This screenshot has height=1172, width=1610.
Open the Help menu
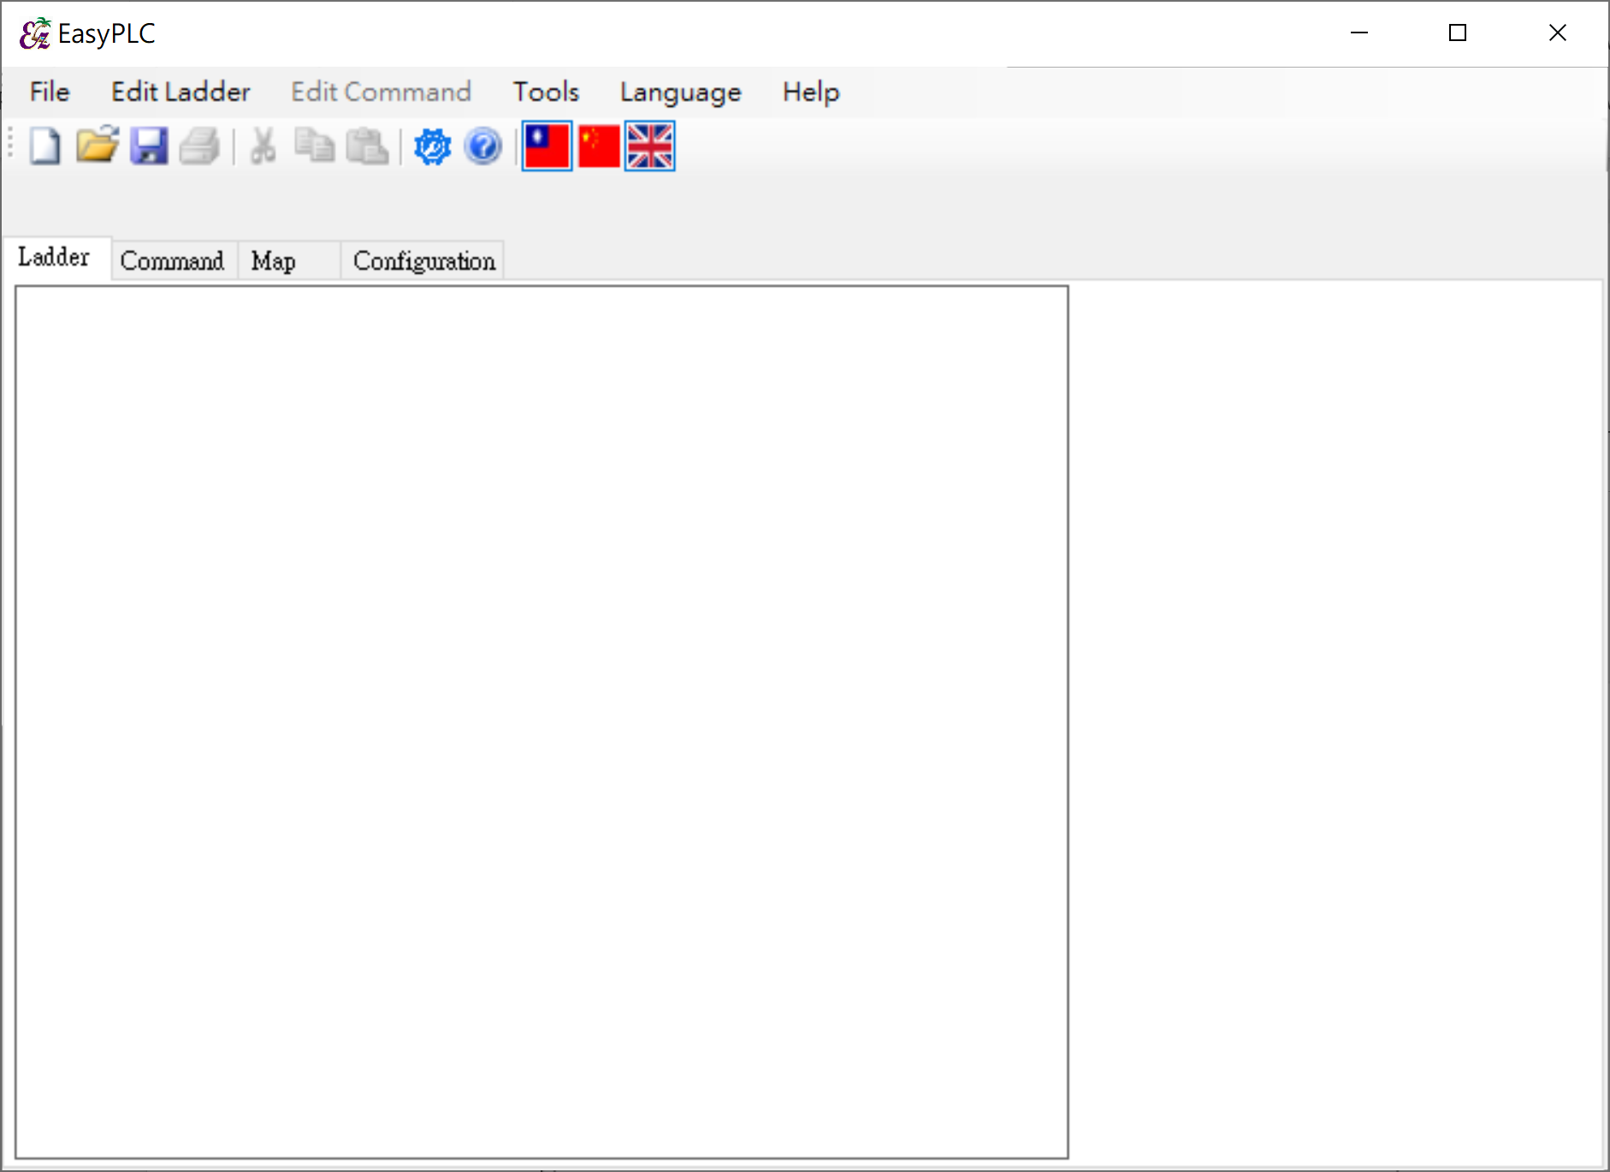(811, 92)
